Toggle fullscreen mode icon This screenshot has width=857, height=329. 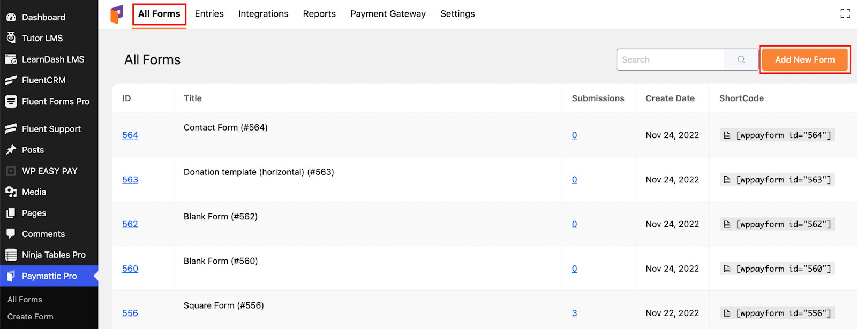tap(845, 13)
